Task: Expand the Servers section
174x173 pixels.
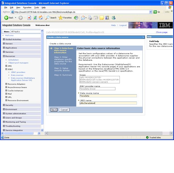Action: [4, 44]
